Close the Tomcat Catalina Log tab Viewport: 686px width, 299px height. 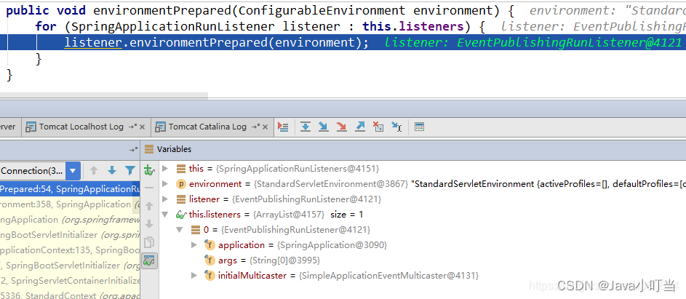tap(265, 127)
